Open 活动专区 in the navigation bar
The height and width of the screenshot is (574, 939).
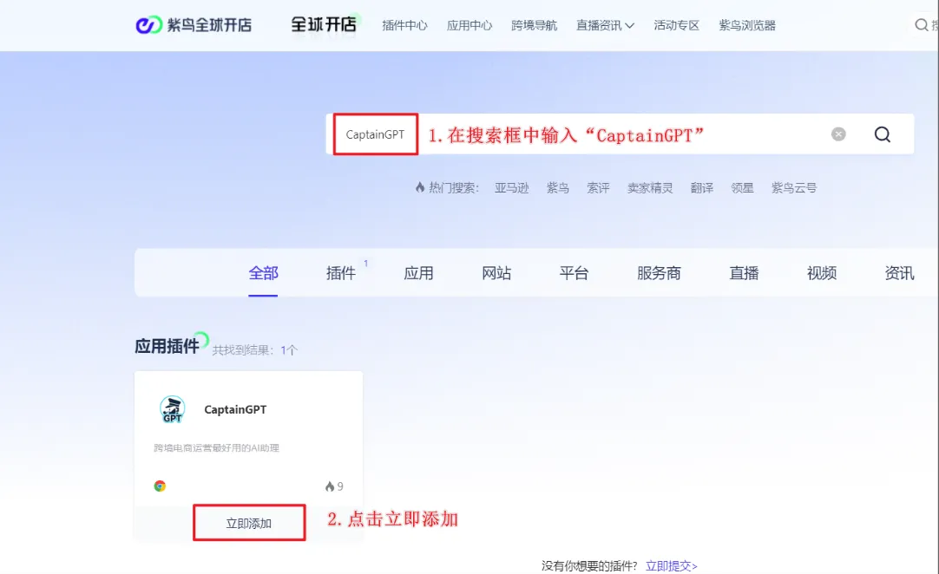[x=677, y=25]
